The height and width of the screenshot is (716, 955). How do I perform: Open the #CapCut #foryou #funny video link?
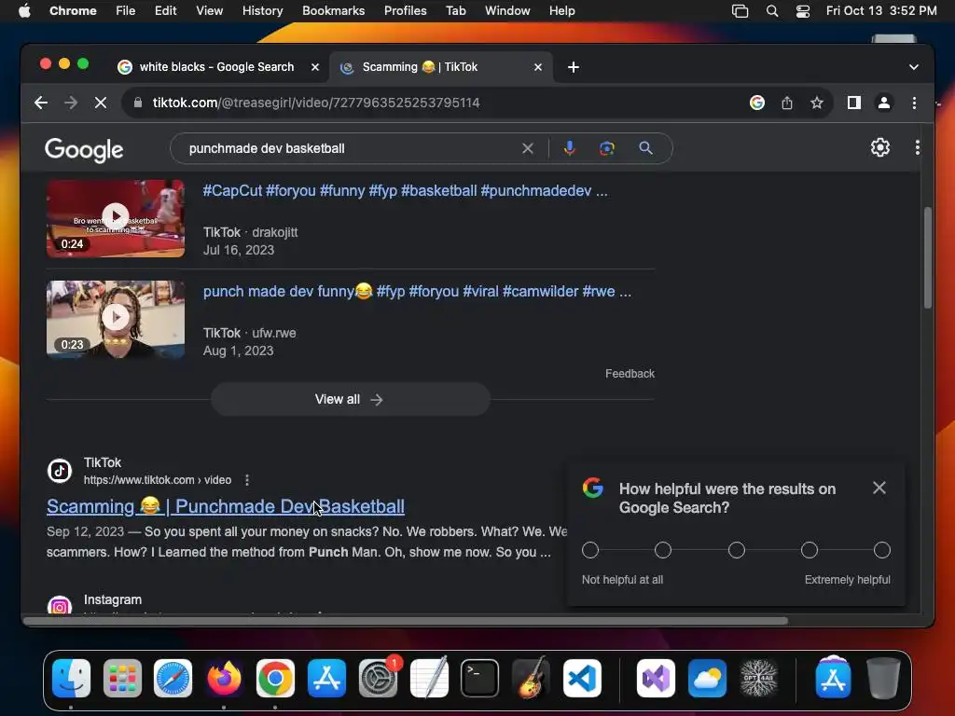405,190
